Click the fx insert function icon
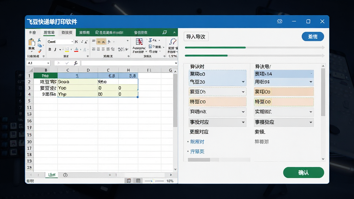 tap(76, 63)
